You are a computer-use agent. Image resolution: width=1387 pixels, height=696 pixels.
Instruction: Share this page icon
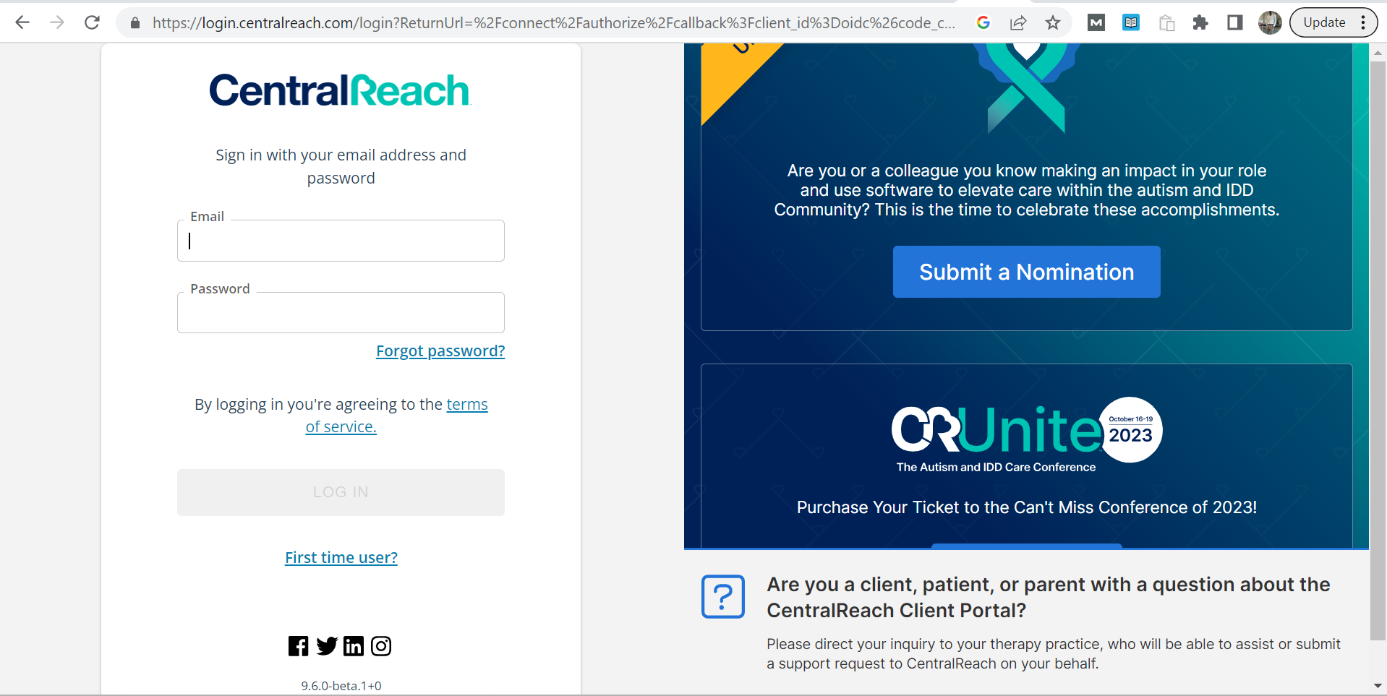tap(1018, 22)
